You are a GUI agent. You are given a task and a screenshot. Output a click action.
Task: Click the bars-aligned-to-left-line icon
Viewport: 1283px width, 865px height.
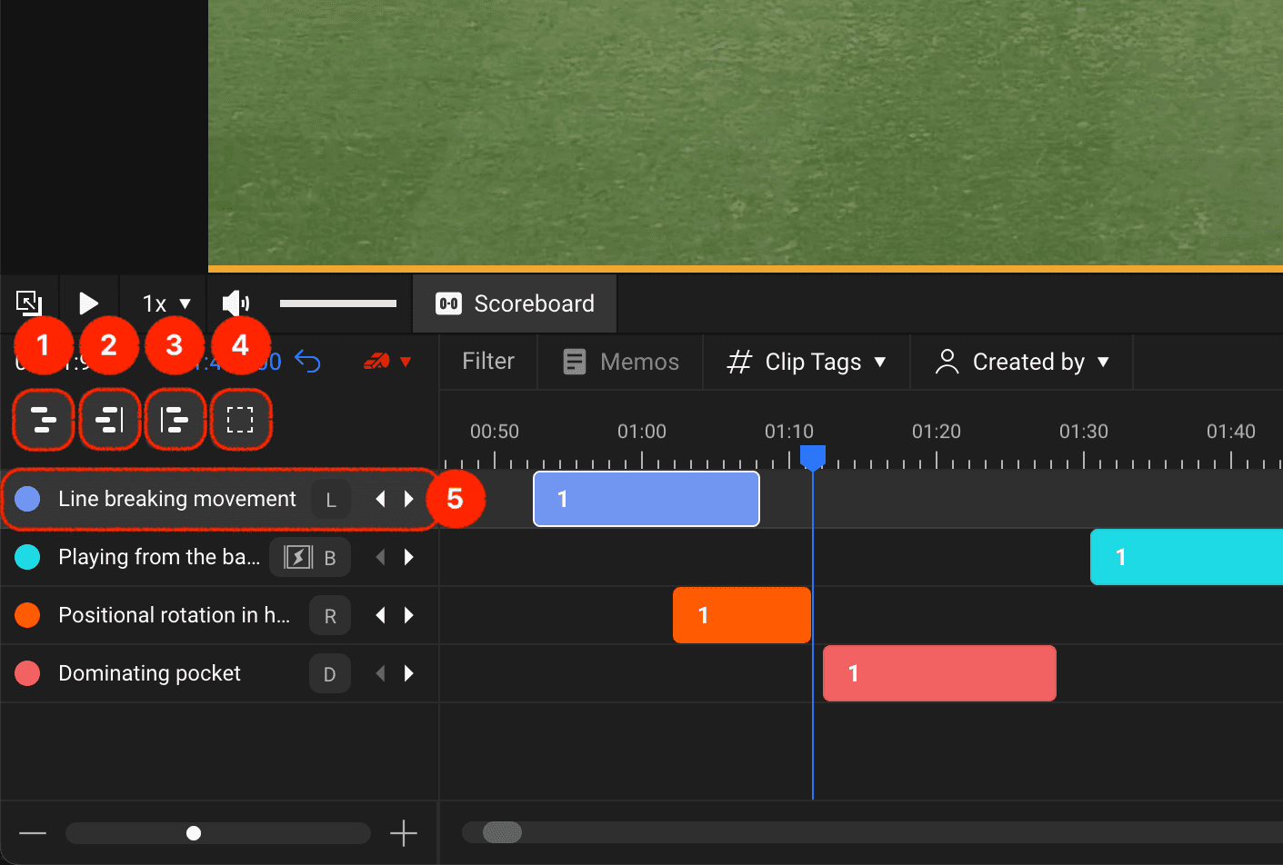[x=175, y=420]
